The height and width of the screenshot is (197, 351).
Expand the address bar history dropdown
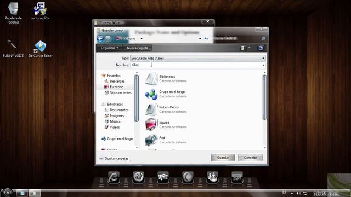tap(200, 39)
